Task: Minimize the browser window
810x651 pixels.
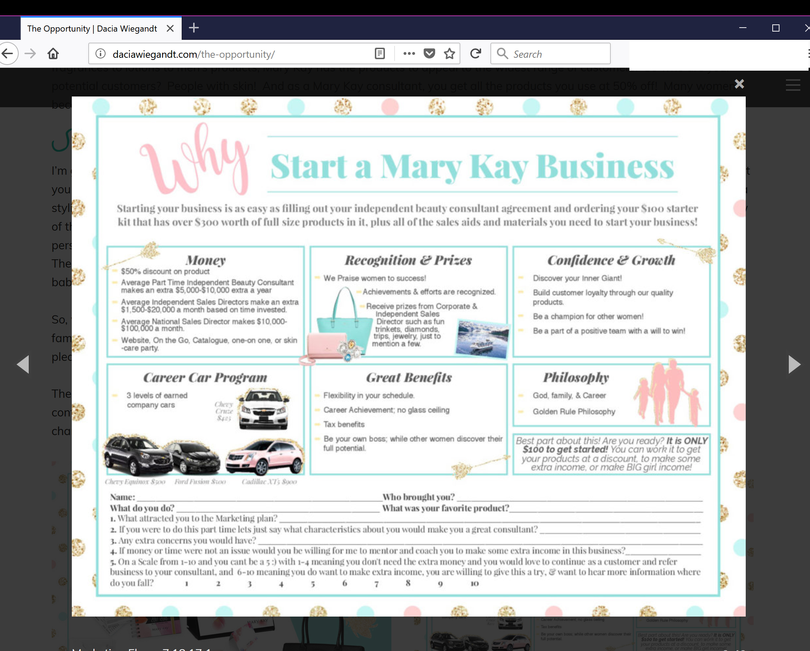Action: point(742,28)
